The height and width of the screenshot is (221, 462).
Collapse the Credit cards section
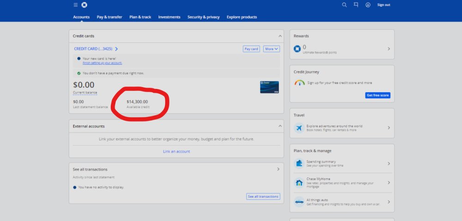pyautogui.click(x=280, y=36)
